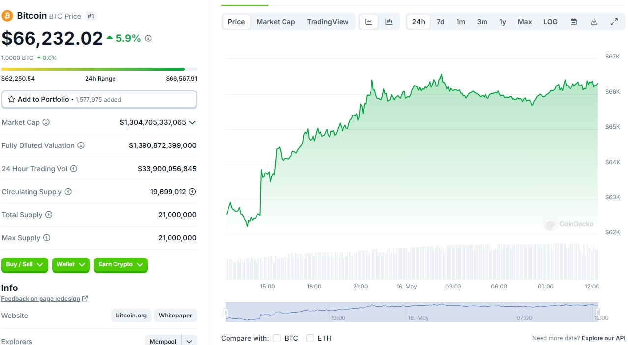
Task: Select the 24h time range
Action: [x=419, y=22]
